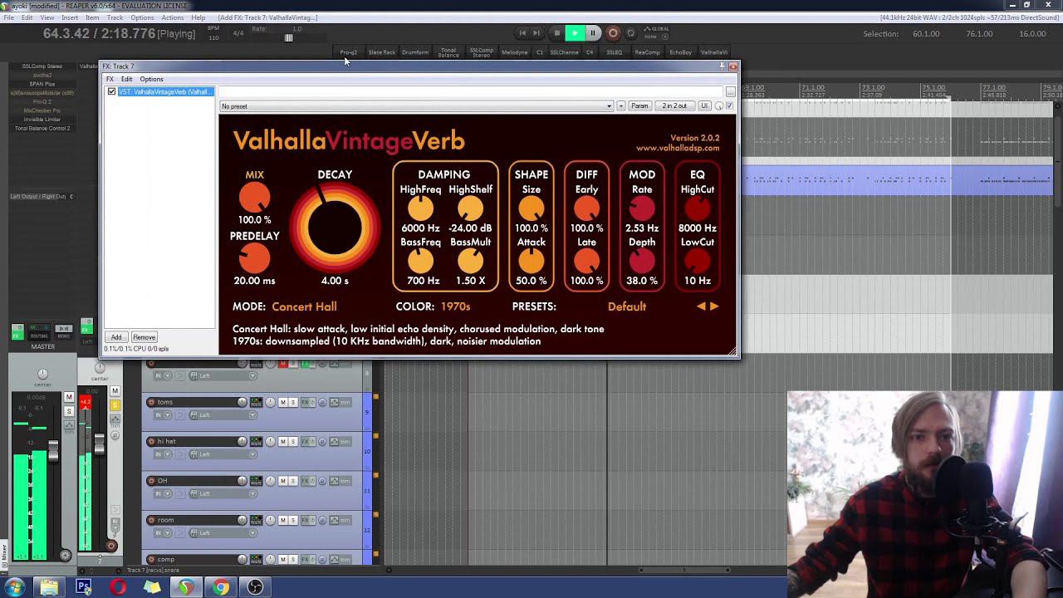1063x598 pixels.
Task: Pause playback in the transport bar
Action: (593, 33)
